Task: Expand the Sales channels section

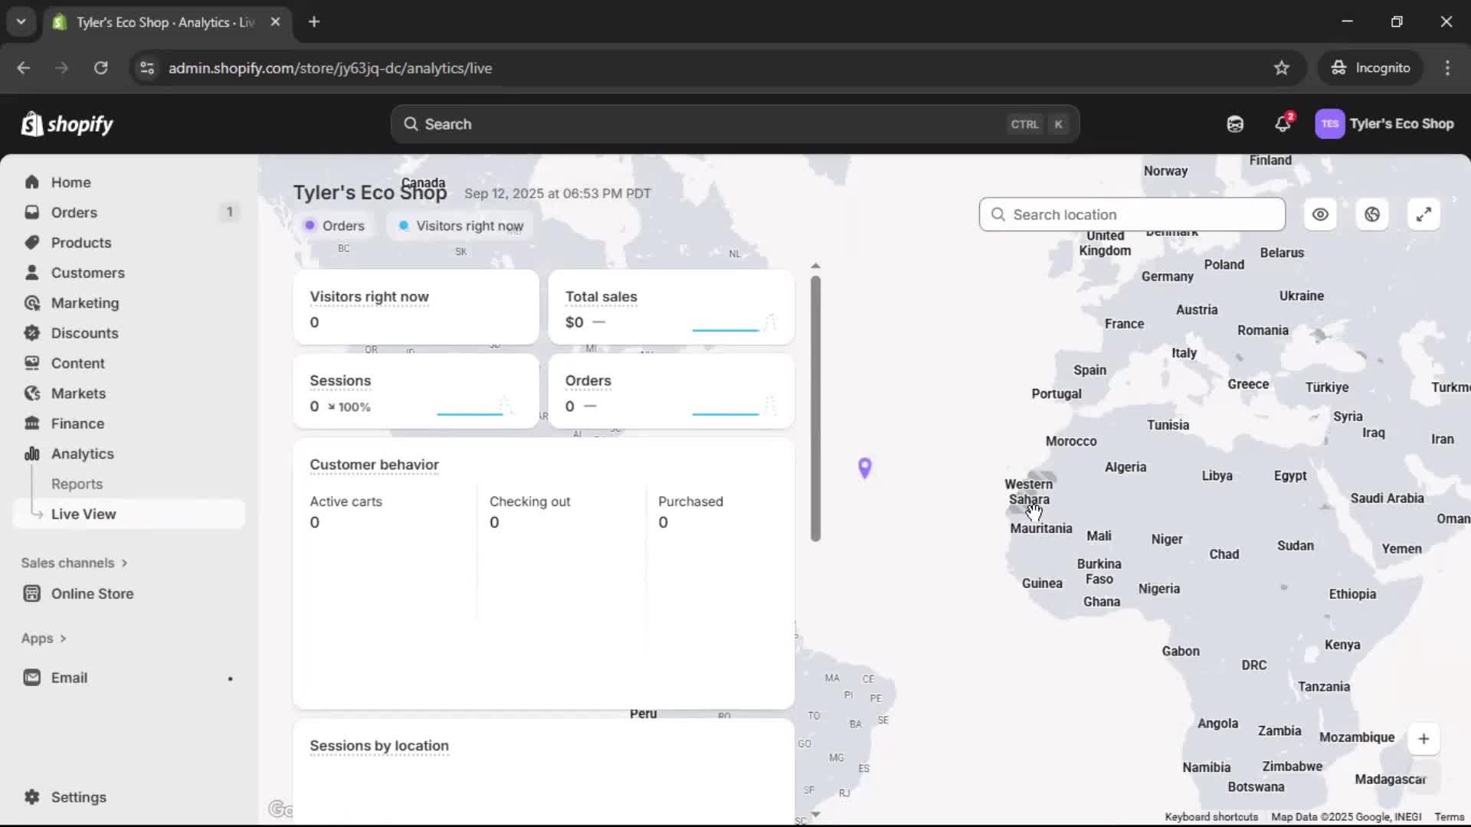Action: click(x=74, y=562)
